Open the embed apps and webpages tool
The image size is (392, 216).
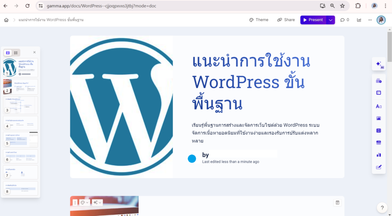click(379, 143)
